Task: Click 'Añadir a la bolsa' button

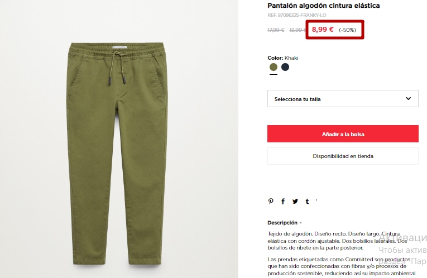Action: (x=343, y=133)
